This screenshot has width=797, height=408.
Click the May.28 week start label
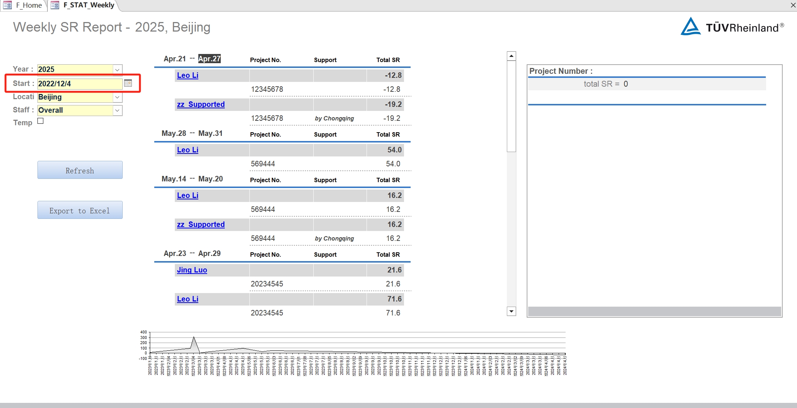point(174,133)
